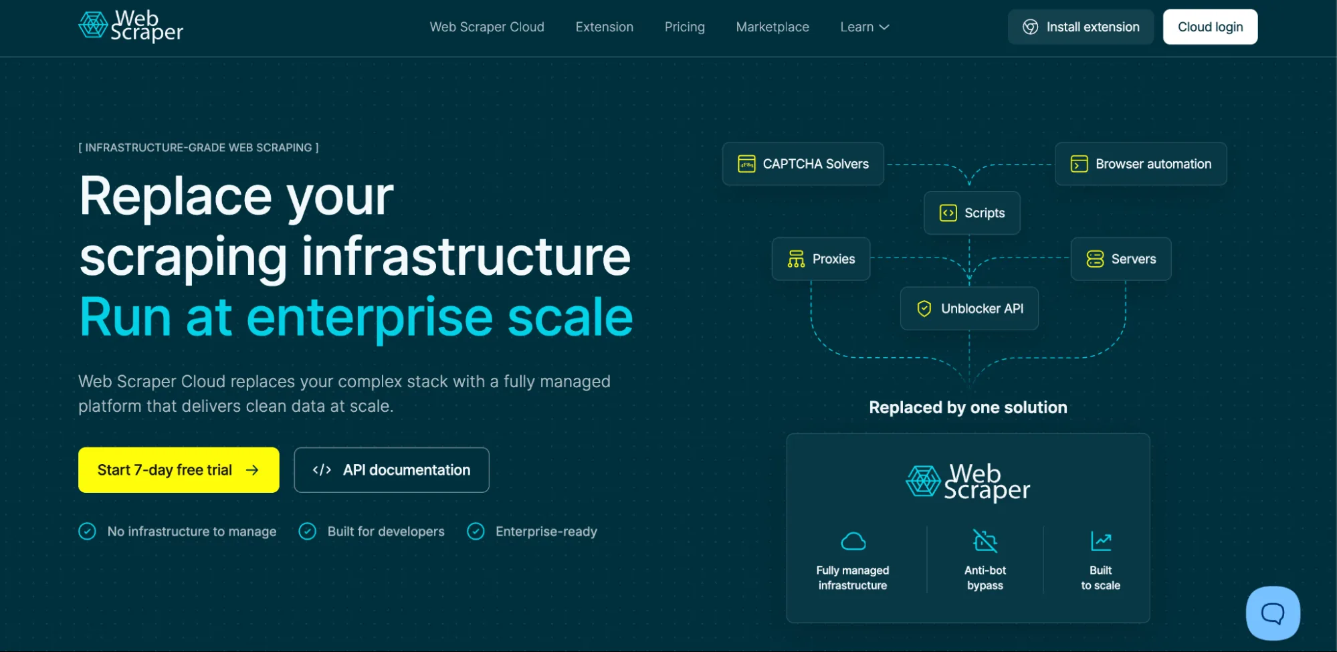Click the 'Servers' label text
This screenshot has width=1337, height=652.
1134,259
